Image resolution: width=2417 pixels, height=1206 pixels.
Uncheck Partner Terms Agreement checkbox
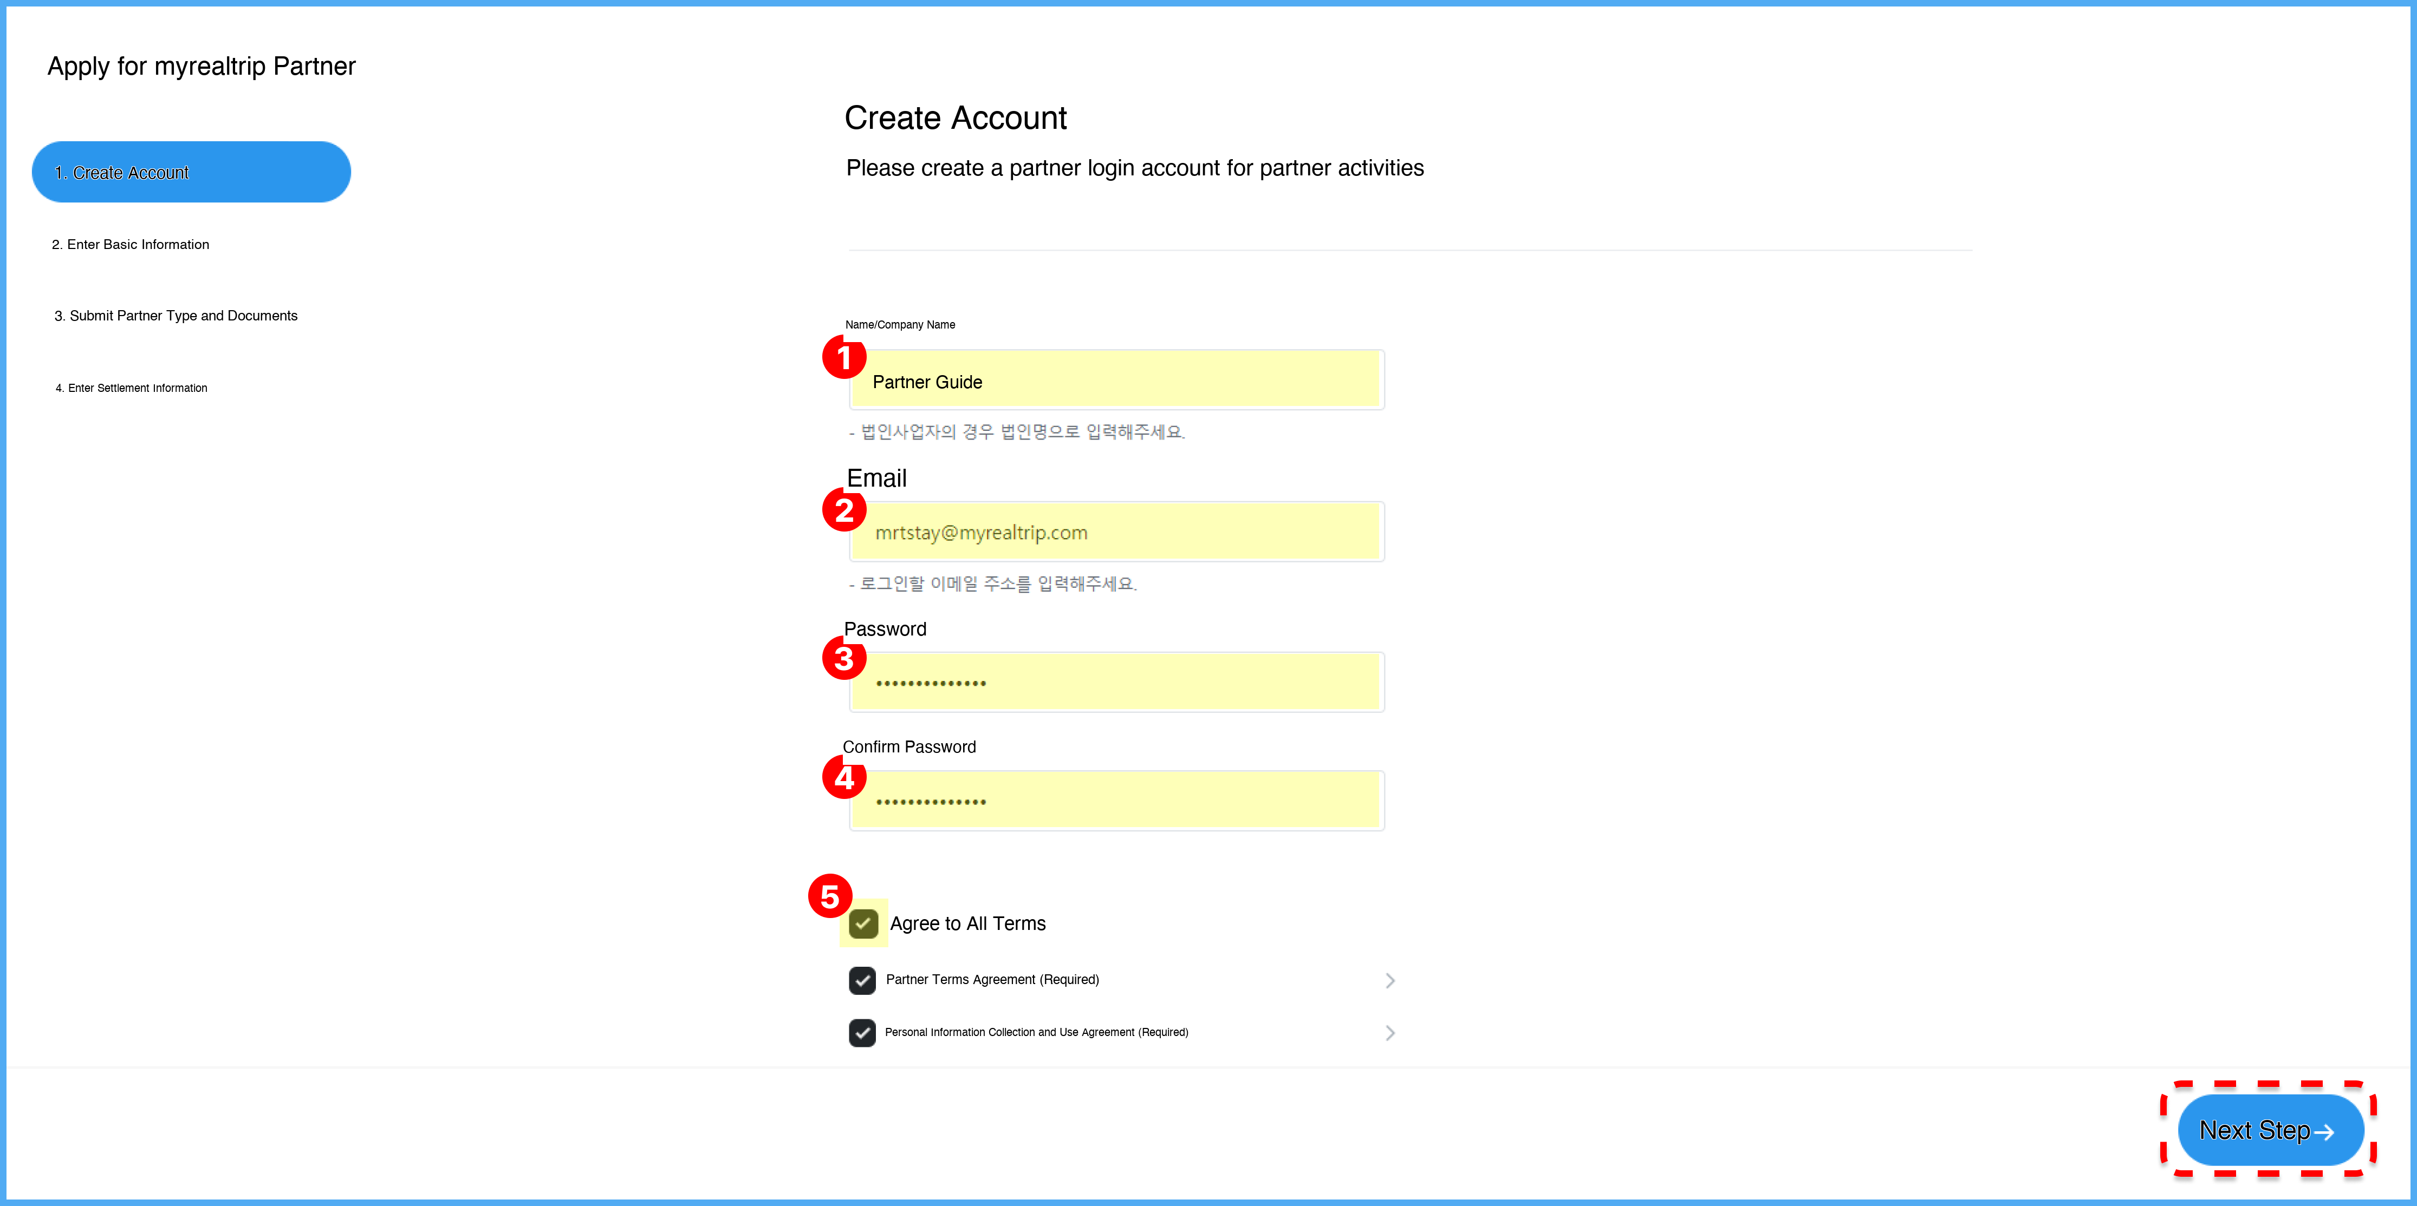tap(861, 980)
